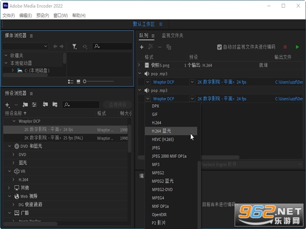Go back in Media Browser navigation
Viewport: 306px width, 229px height.
click(x=55, y=46)
